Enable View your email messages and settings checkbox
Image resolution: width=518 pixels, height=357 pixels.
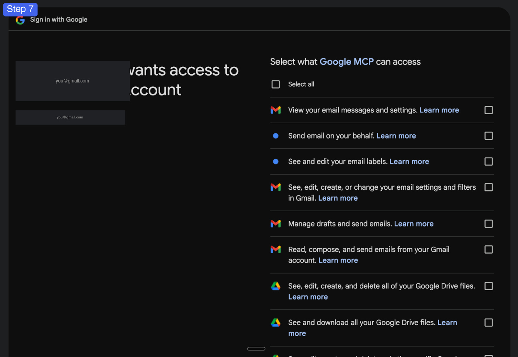coord(489,110)
